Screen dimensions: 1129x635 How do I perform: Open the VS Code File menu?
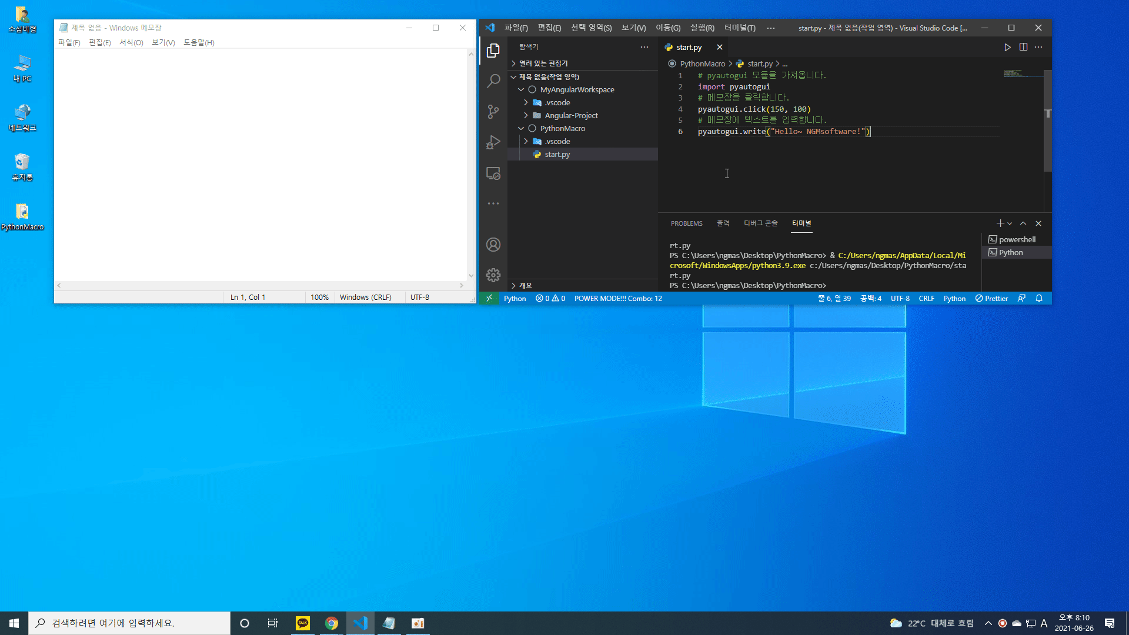[x=516, y=28]
